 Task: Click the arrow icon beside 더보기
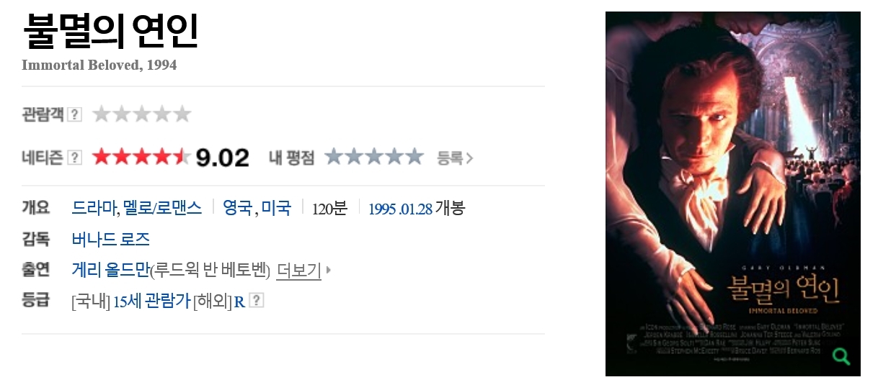click(329, 271)
